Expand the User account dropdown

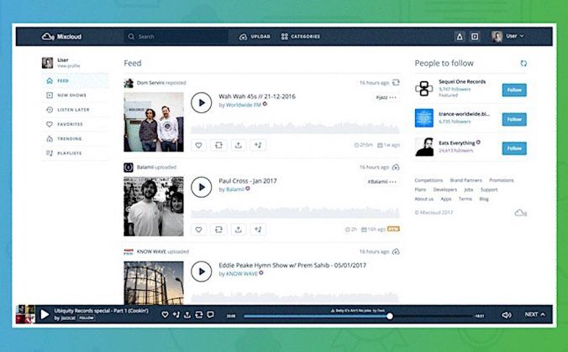[508, 36]
